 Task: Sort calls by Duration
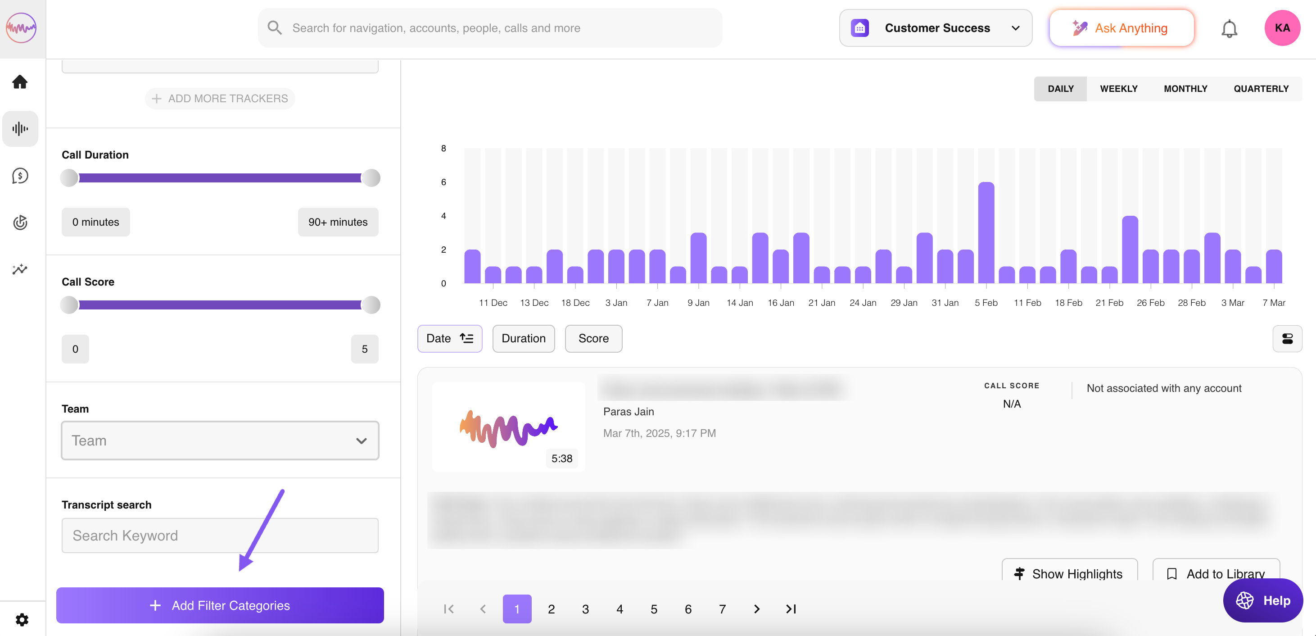(x=523, y=338)
